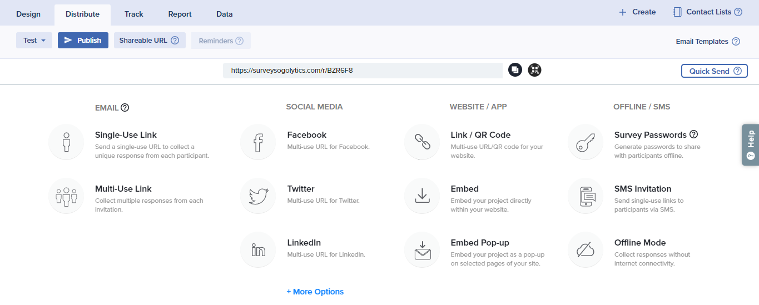The image size is (759, 305).
Task: Select the Twitter bird icon
Action: click(258, 196)
